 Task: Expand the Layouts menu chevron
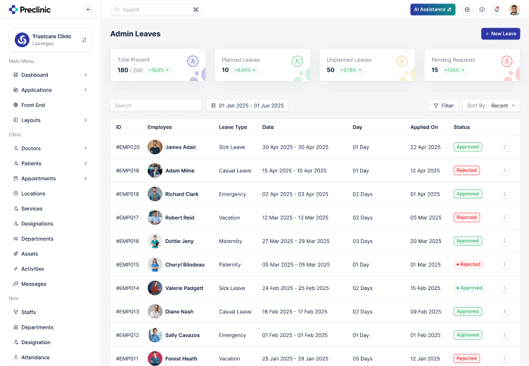pos(85,120)
